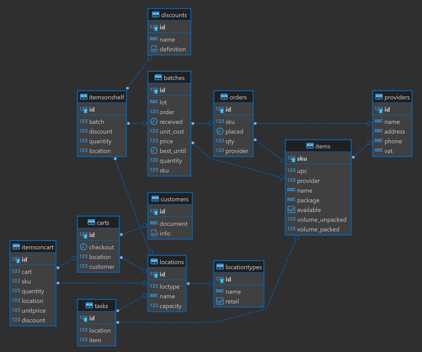
Task: Select the phone column in providers
Action: point(392,141)
